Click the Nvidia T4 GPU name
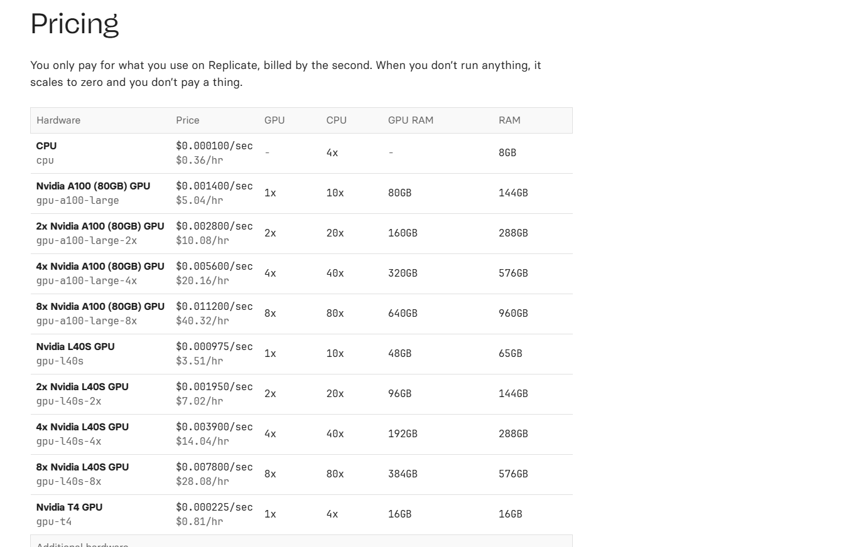The image size is (863, 547). (x=69, y=507)
